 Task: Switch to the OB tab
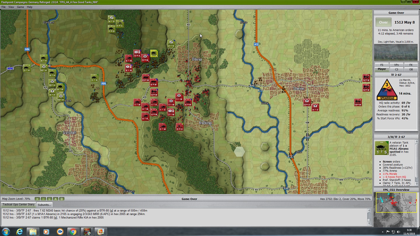411,69
